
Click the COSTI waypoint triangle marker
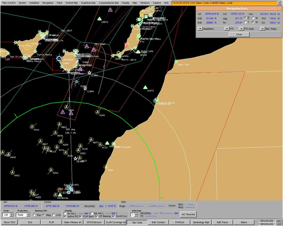click(x=145, y=87)
